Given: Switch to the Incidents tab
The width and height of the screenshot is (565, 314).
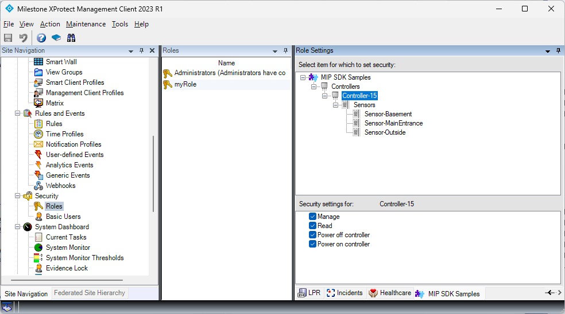Looking at the screenshot, I should pyautogui.click(x=345, y=293).
